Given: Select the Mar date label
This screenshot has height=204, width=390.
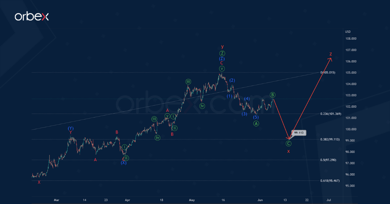Looking at the screenshot, I should point(57,200).
